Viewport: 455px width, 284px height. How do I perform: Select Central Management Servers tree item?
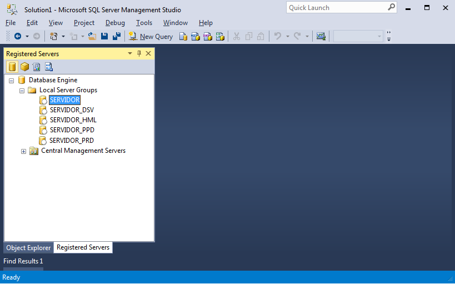pos(83,151)
